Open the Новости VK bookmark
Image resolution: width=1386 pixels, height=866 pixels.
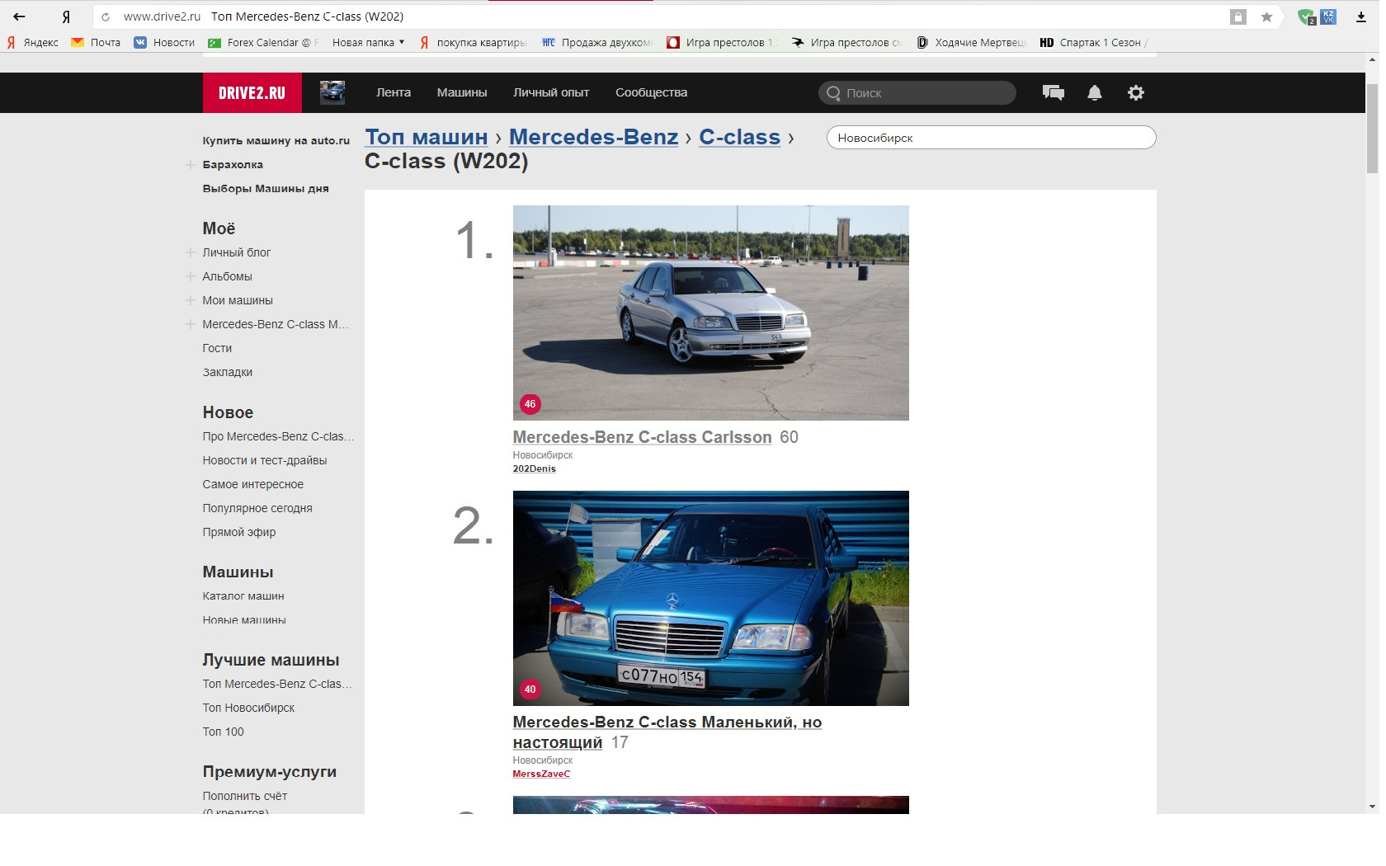tap(164, 42)
